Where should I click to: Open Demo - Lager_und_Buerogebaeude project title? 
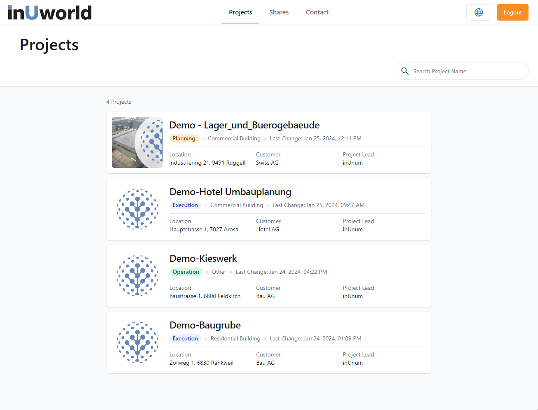pos(244,125)
